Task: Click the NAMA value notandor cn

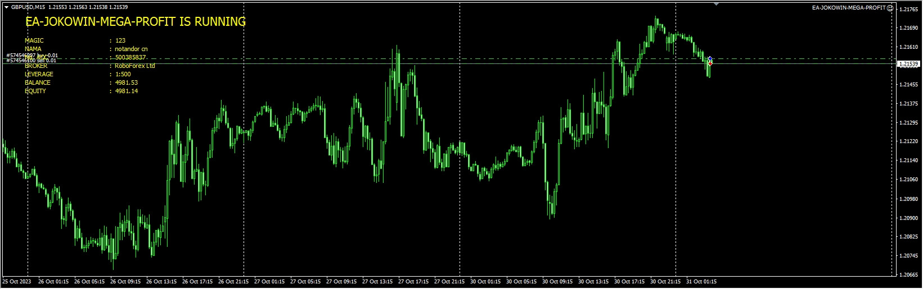Action: (131, 49)
